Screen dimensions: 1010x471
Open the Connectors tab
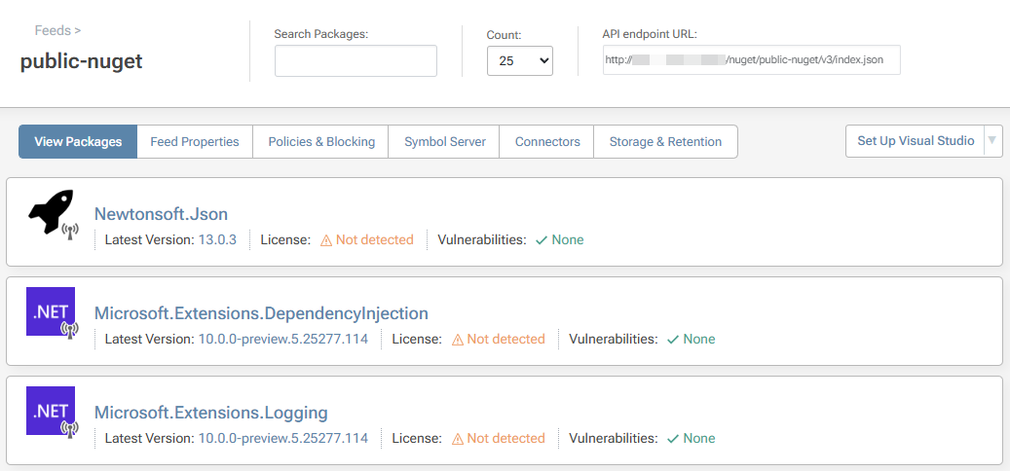(x=547, y=141)
